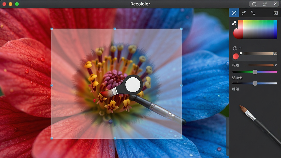
Task: Click the C reset button beside brown bar
Action: pos(276,65)
